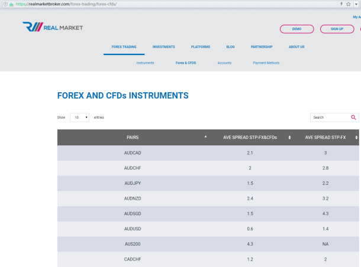
Task: Click the SIGN UP button
Action: [337, 29]
